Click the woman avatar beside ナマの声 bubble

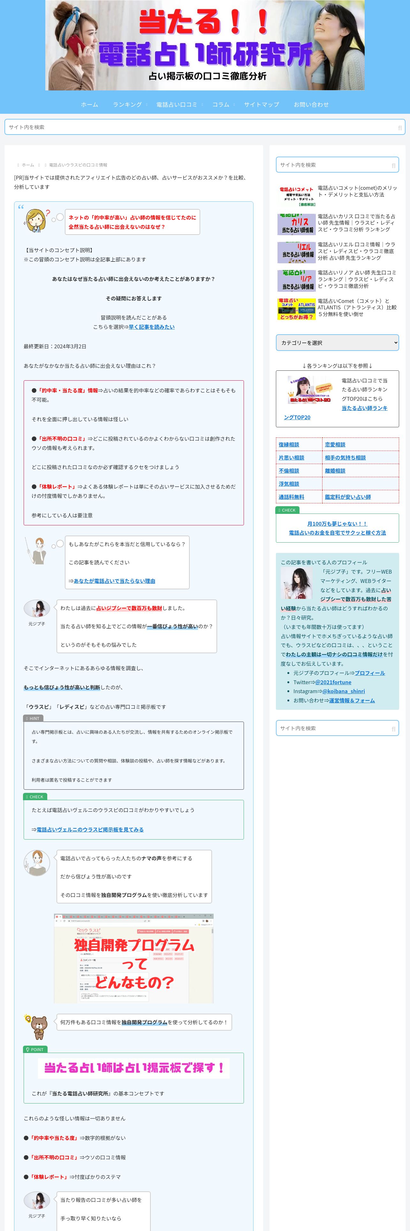[37, 863]
